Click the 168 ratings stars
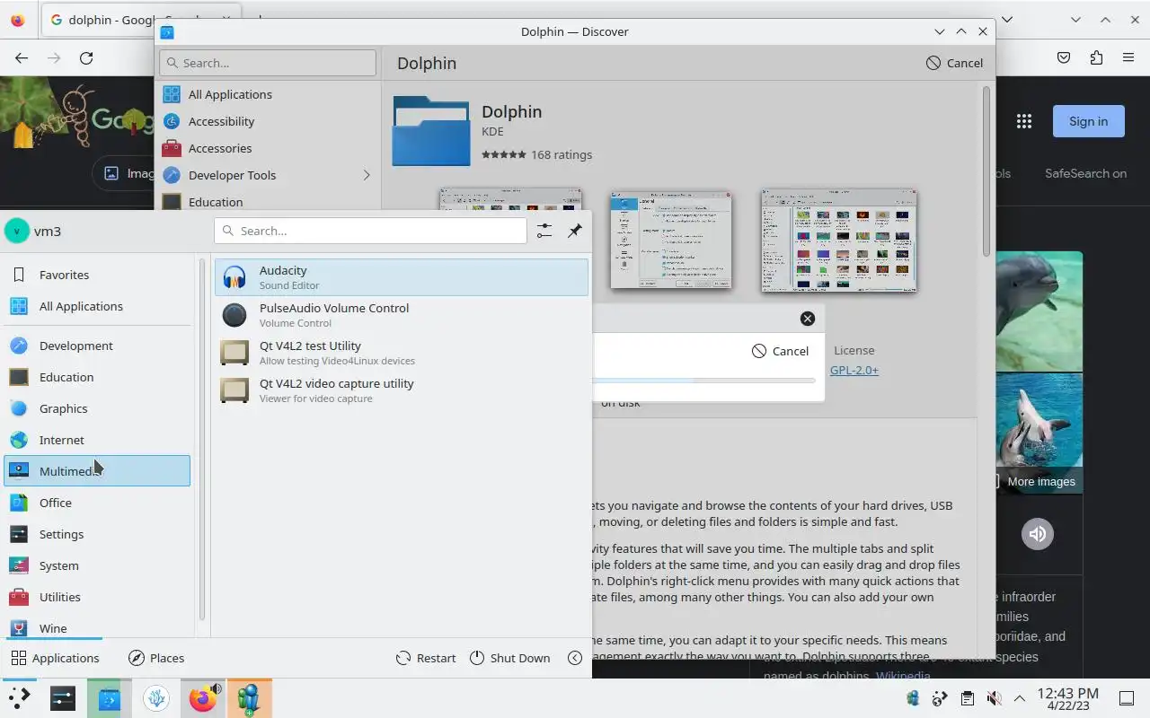The width and height of the screenshot is (1150, 718). [x=504, y=154]
